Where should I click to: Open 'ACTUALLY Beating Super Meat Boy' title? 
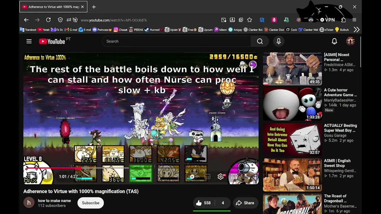(340, 128)
